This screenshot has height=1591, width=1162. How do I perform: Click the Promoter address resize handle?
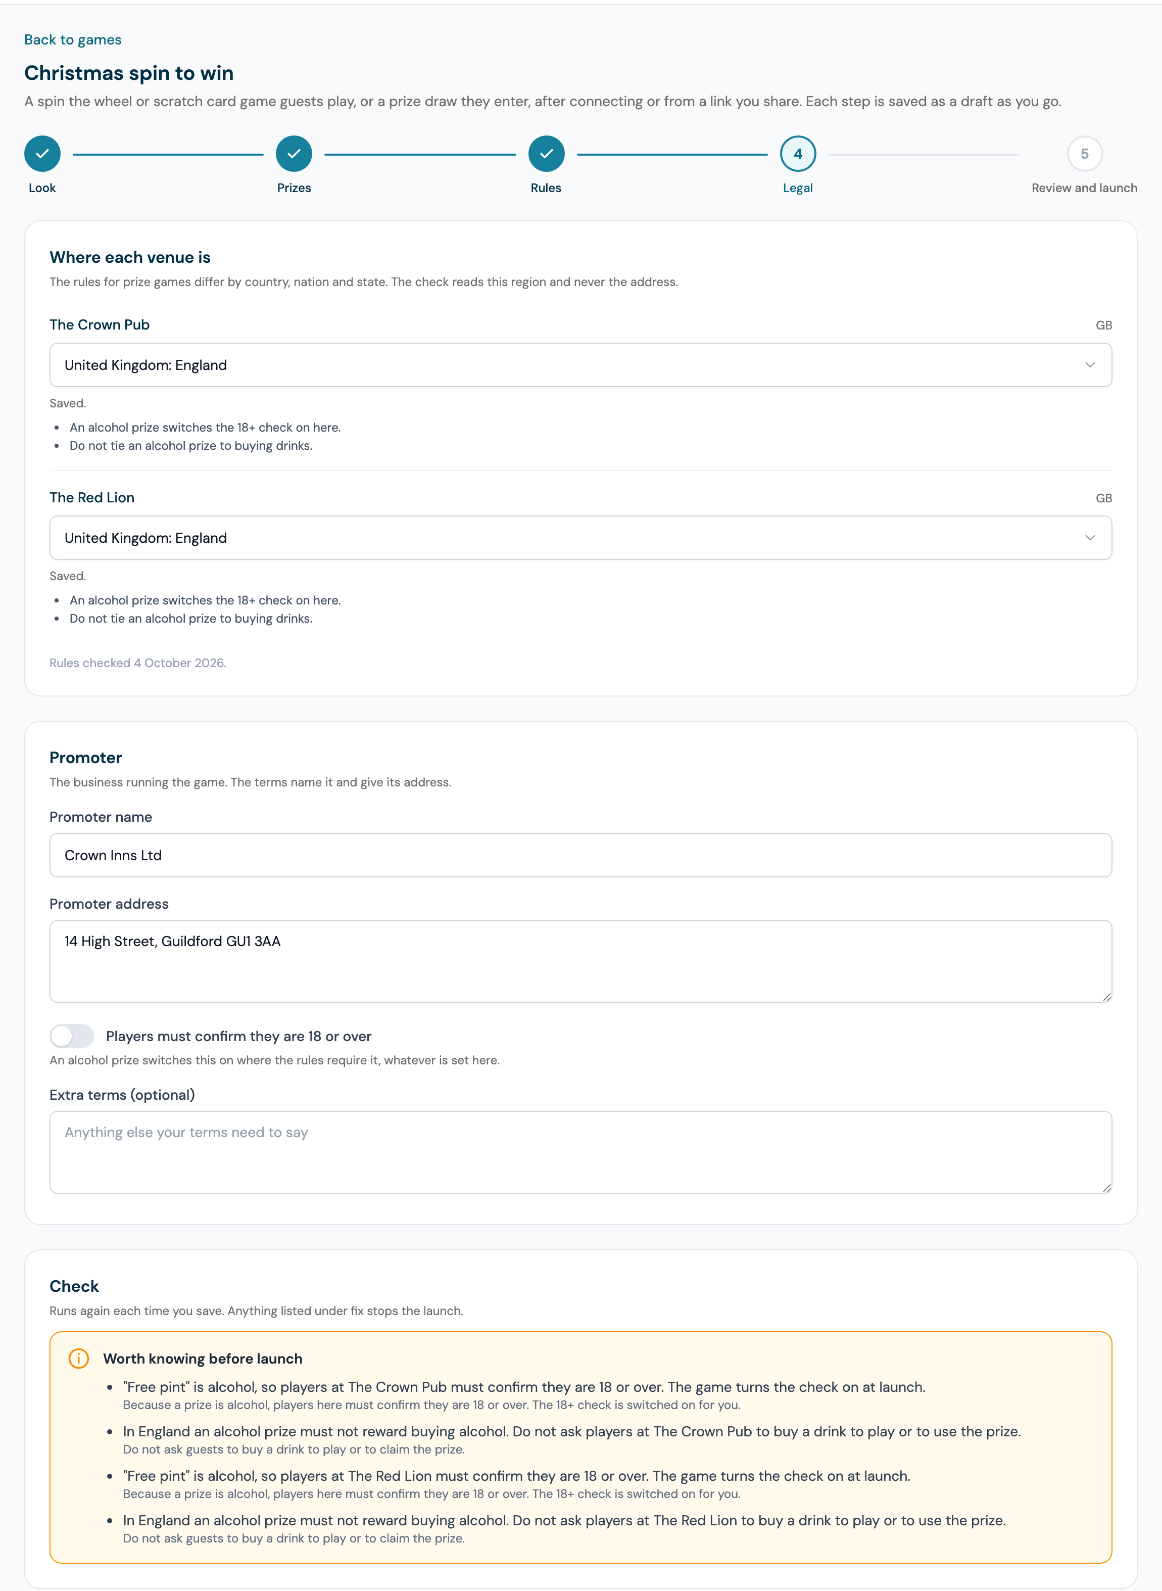coord(1106,997)
